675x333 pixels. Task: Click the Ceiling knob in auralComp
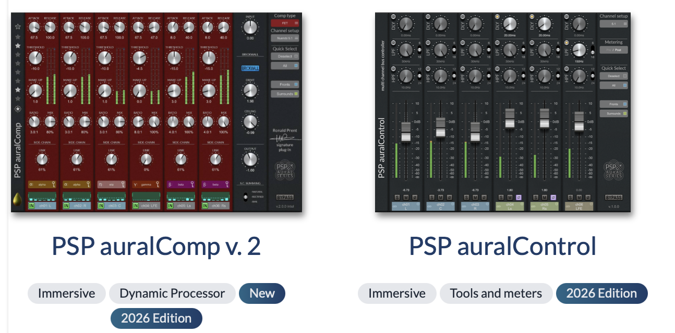[x=250, y=122]
